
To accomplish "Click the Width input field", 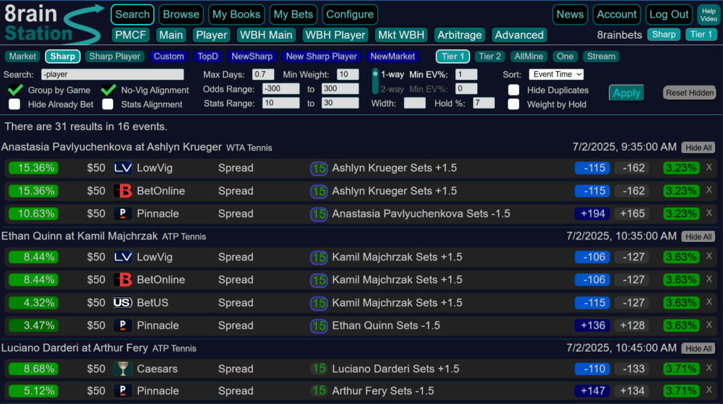I will tap(414, 103).
